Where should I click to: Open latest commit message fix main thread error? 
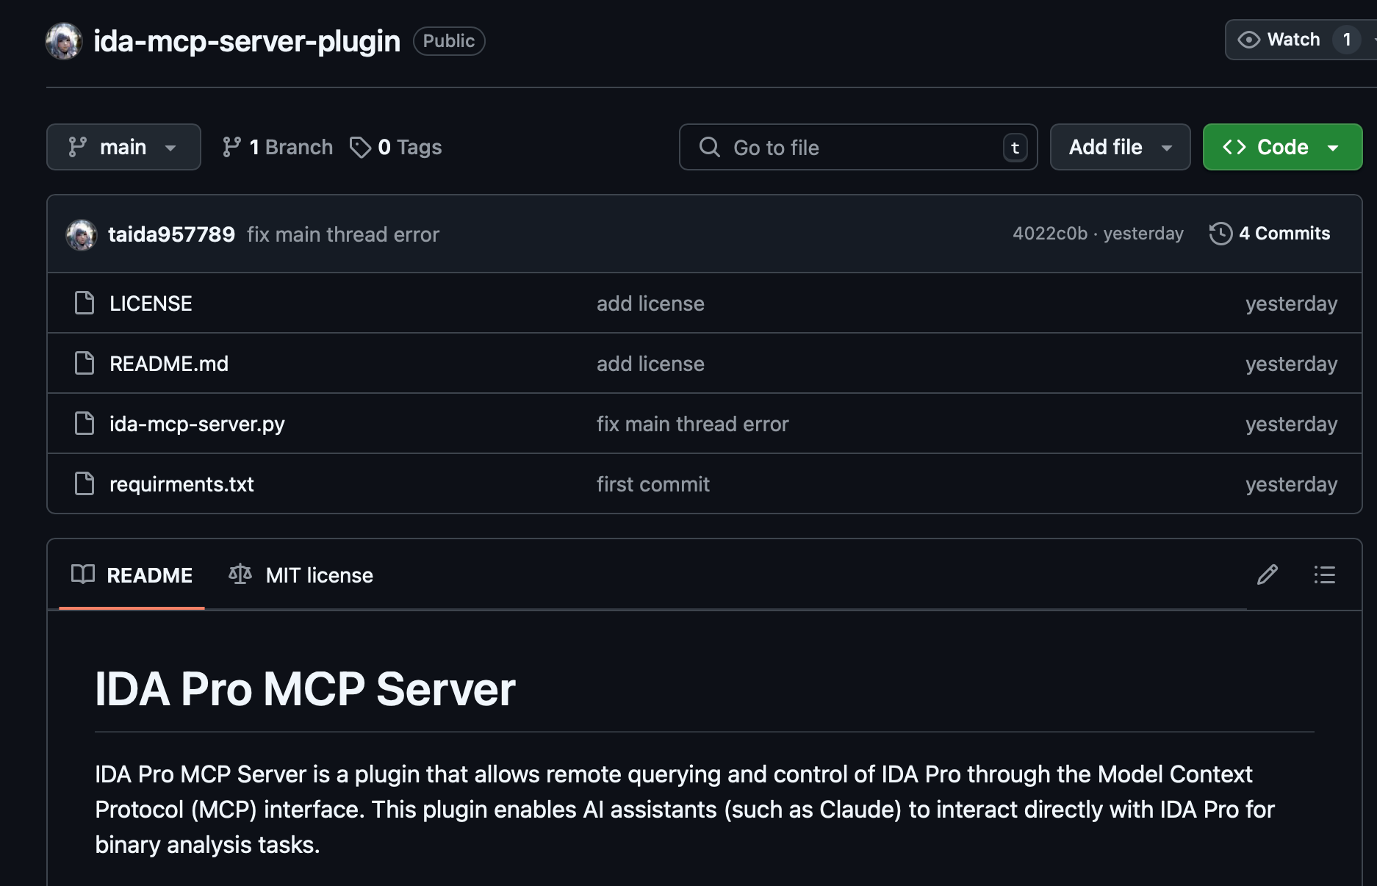(343, 234)
